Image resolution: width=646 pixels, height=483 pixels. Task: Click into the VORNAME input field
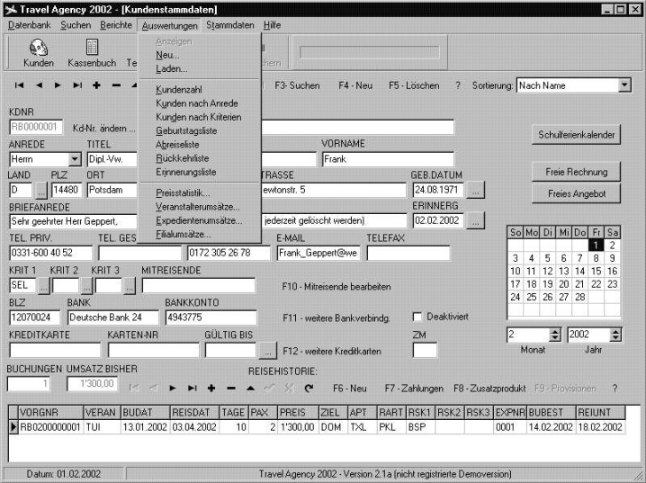[363, 160]
